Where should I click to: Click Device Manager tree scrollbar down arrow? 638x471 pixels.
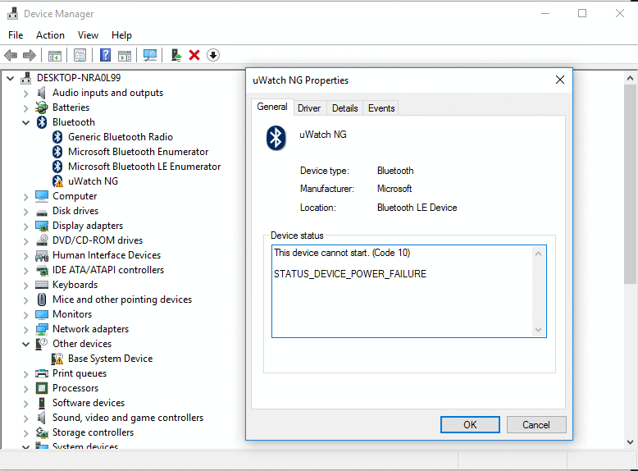click(x=630, y=441)
